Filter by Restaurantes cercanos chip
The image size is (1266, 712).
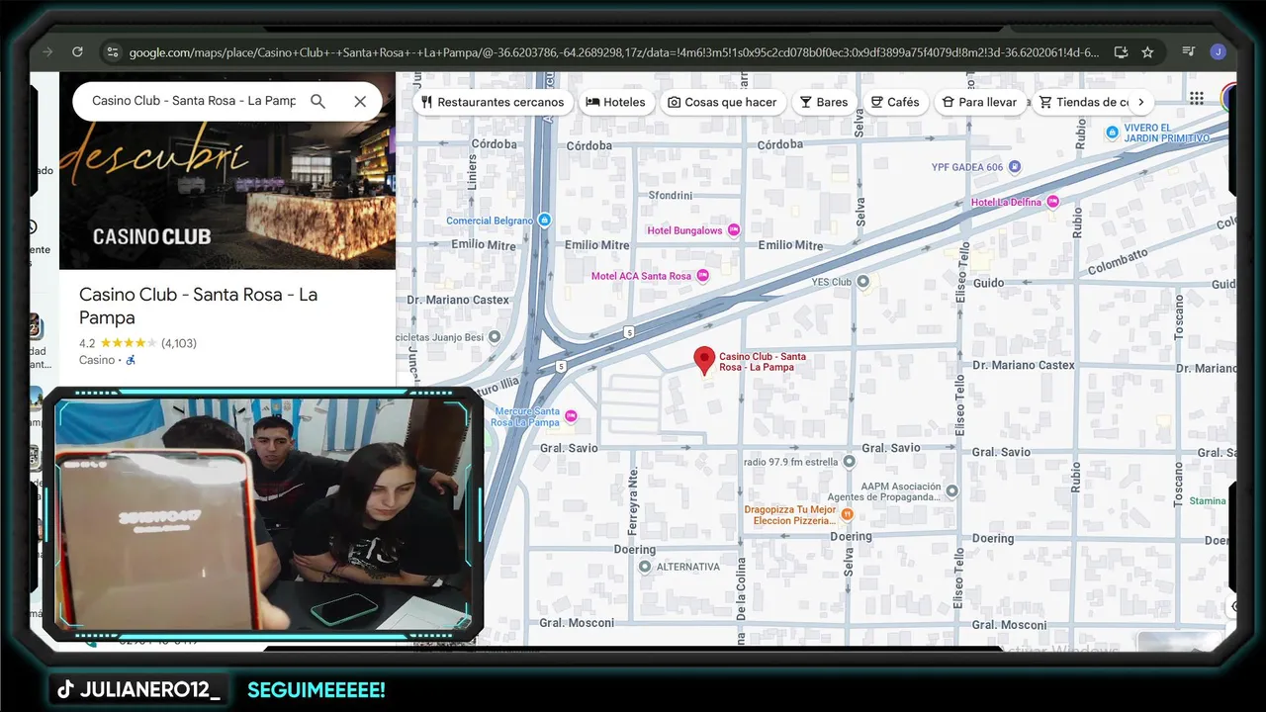click(493, 102)
